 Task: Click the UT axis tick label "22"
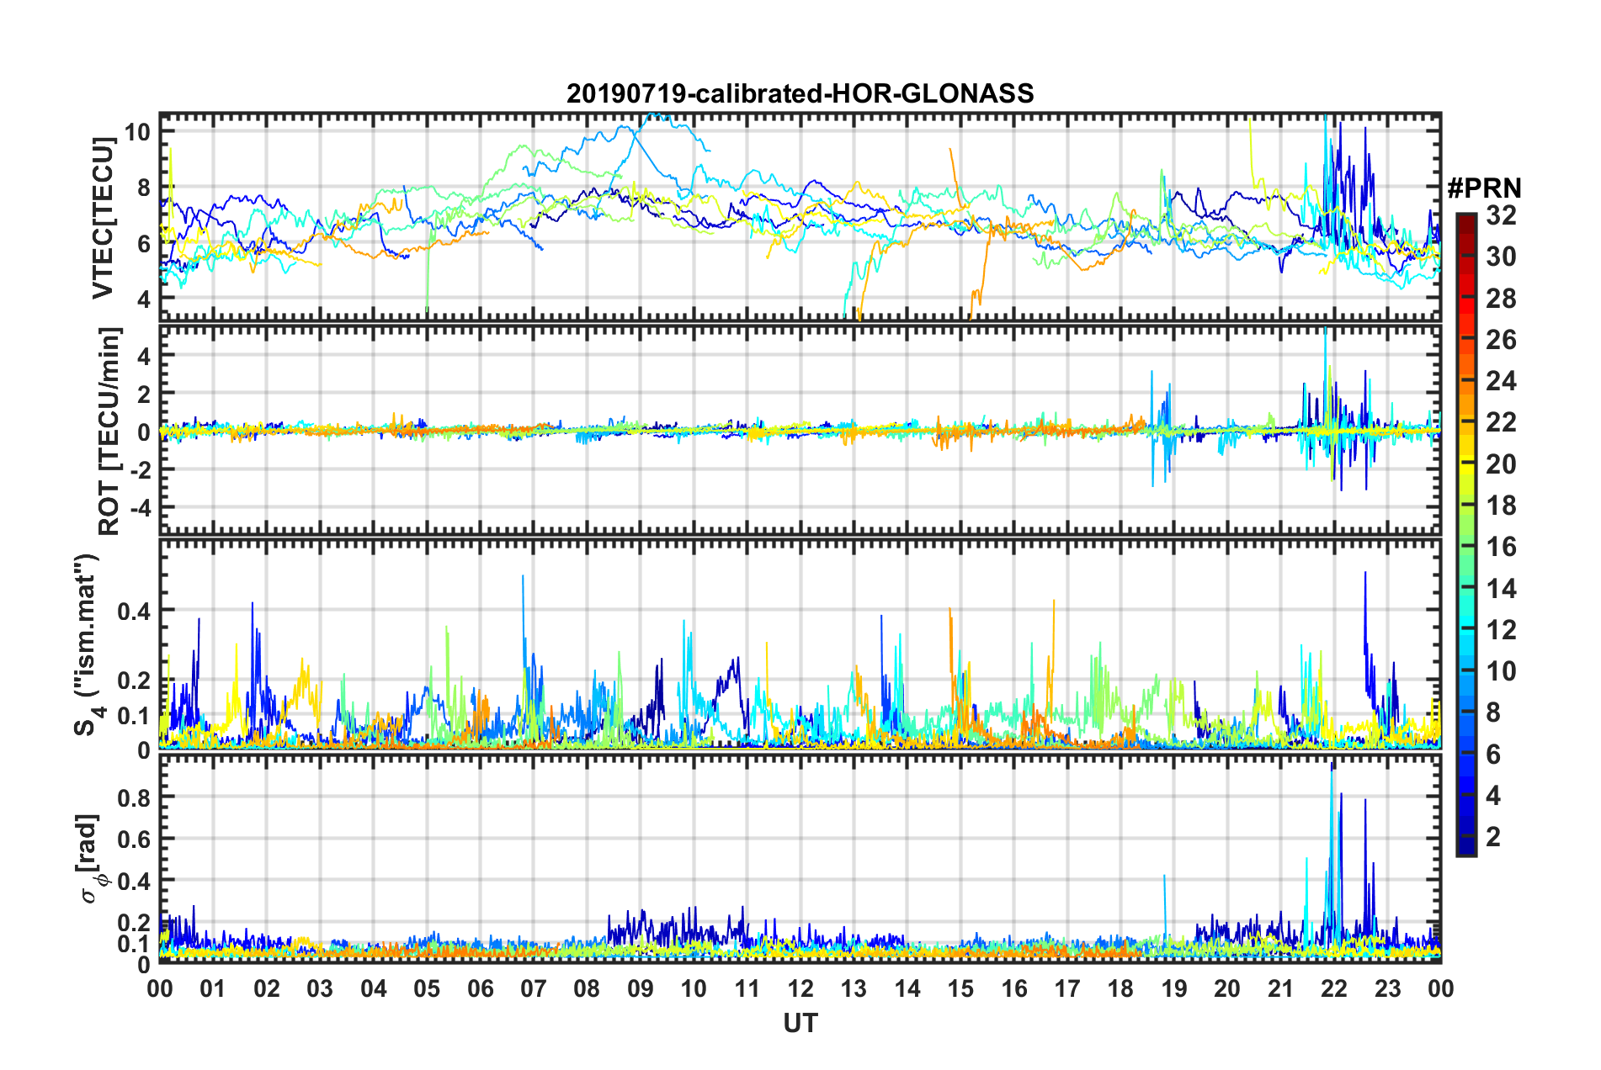click(x=1334, y=988)
